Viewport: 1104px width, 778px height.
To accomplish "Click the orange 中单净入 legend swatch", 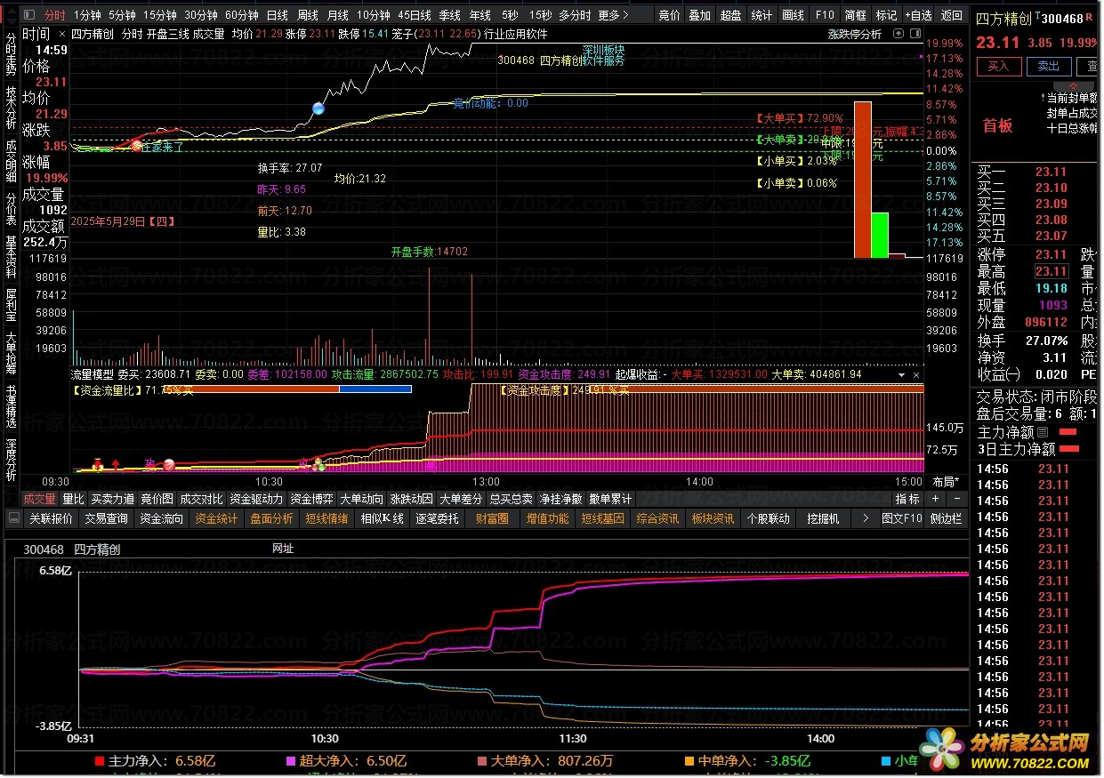I will (689, 761).
